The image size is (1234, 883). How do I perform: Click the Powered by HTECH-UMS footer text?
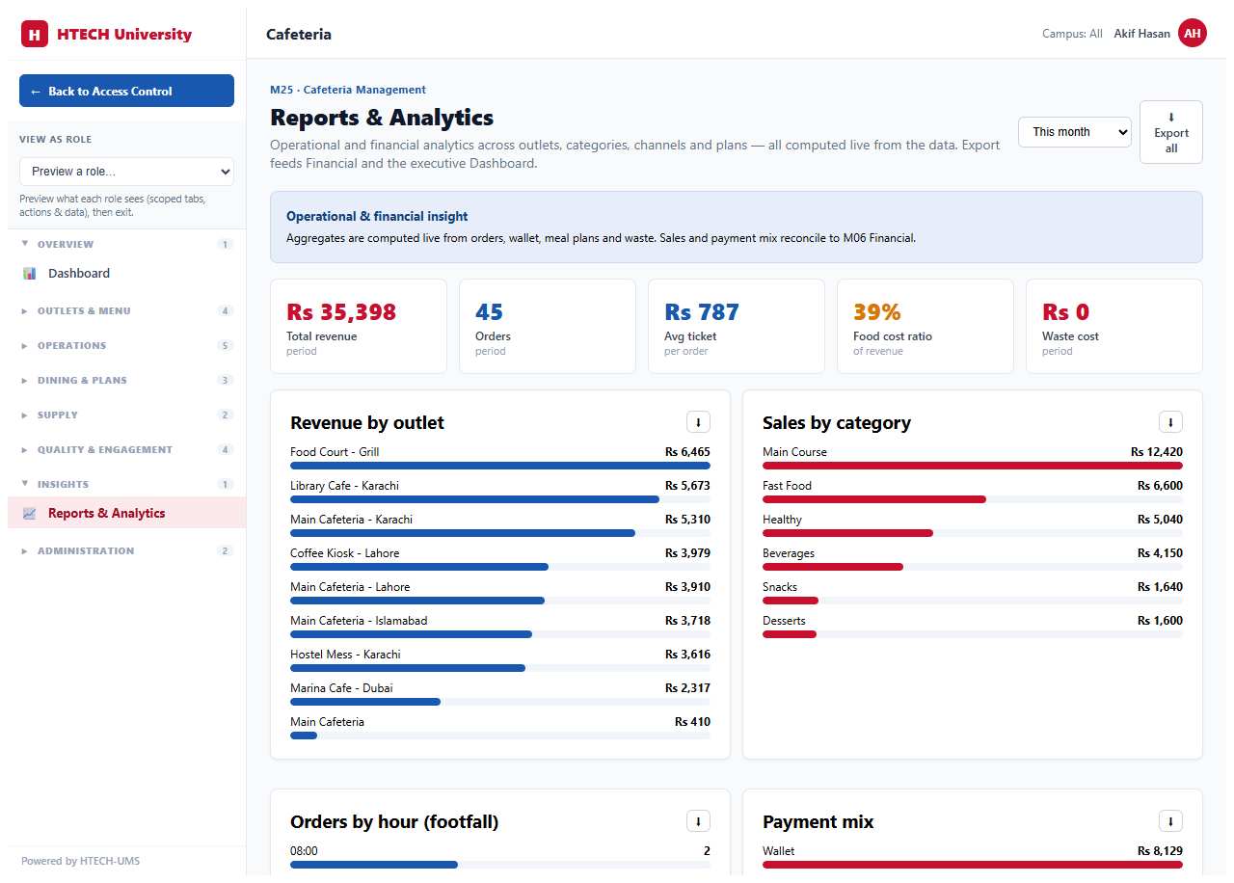[80, 861]
